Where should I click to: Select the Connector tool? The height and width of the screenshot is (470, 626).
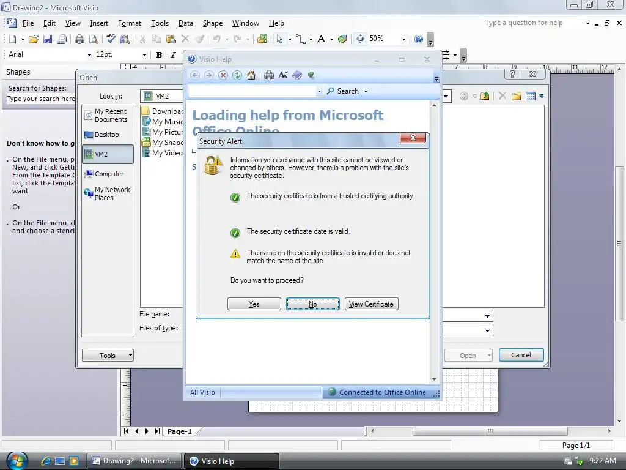(301, 39)
